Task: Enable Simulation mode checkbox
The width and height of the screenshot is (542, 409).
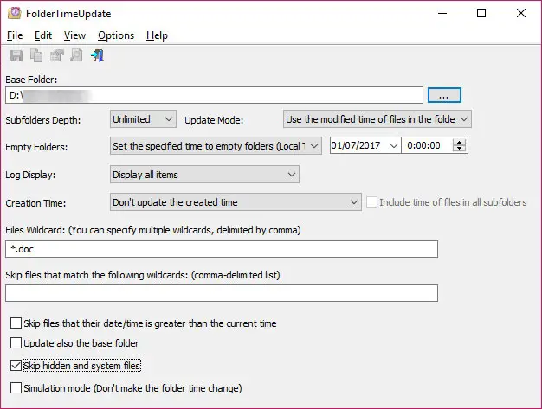Action: 16,387
